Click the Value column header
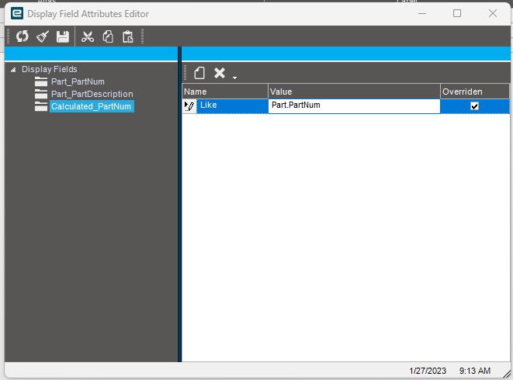513x380 pixels. coord(354,92)
